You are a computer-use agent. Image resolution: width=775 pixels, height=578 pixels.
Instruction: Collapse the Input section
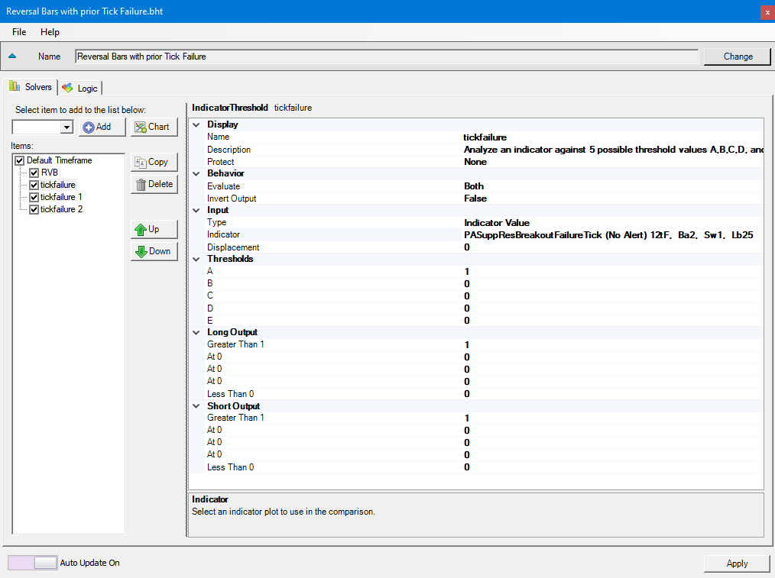click(196, 210)
